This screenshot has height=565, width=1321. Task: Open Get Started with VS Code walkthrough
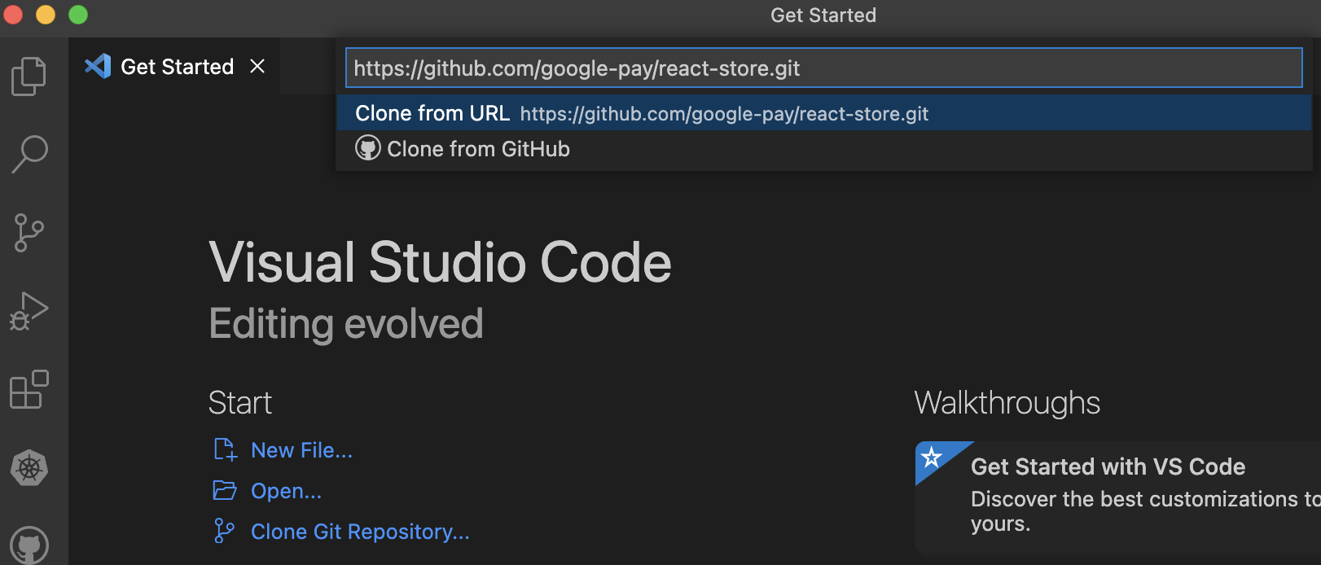tap(1108, 467)
